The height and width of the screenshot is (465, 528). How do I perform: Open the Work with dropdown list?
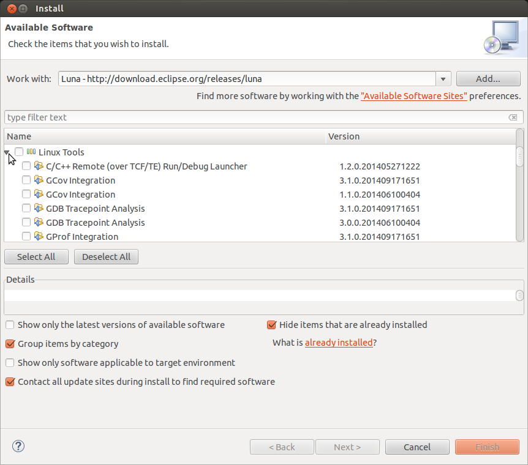[x=443, y=78]
